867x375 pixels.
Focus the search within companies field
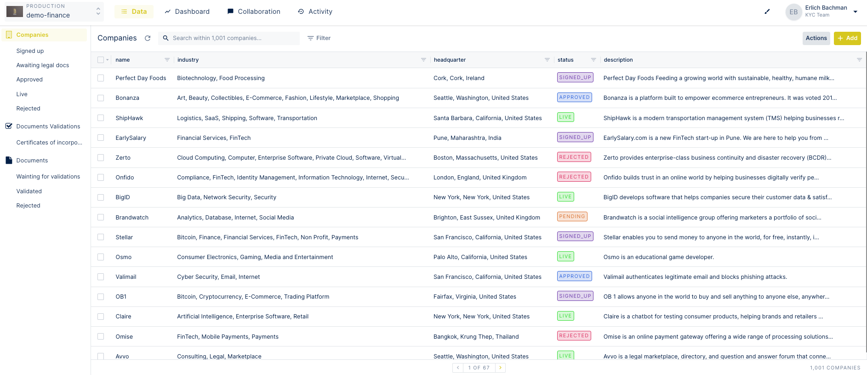click(x=229, y=38)
